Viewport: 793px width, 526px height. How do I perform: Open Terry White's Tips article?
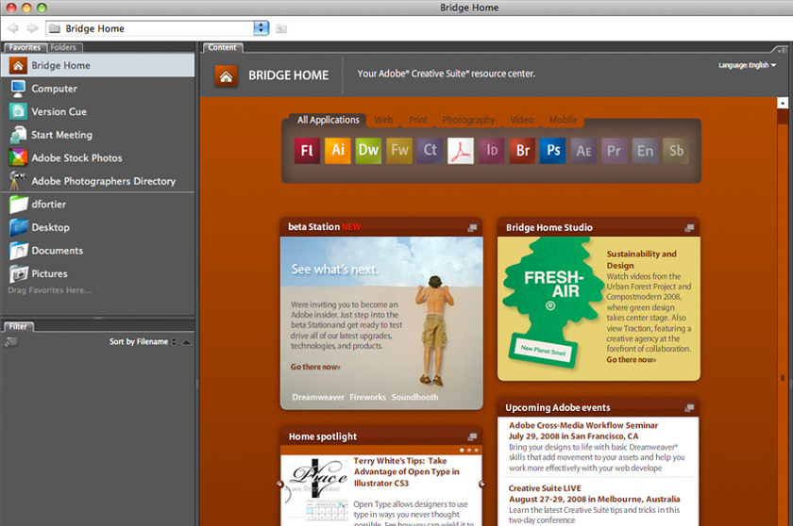tap(406, 472)
